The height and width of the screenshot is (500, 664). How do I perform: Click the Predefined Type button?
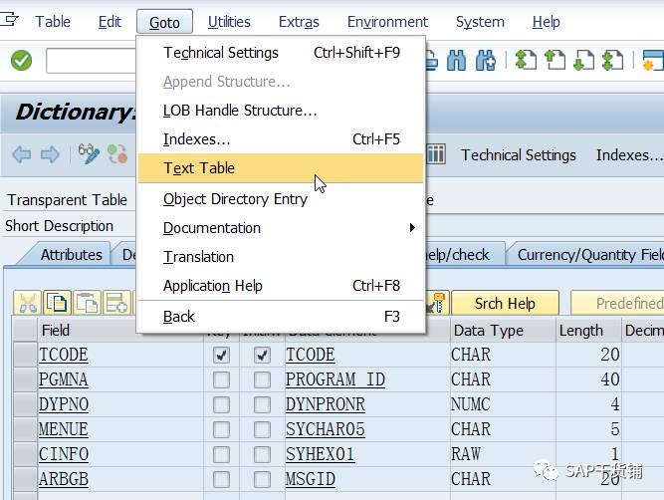618,304
